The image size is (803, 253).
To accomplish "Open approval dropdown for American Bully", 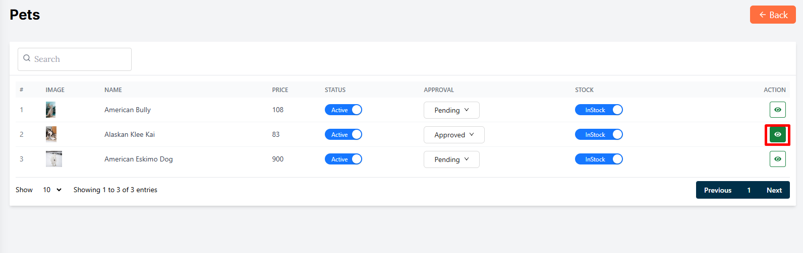I will click(451, 110).
